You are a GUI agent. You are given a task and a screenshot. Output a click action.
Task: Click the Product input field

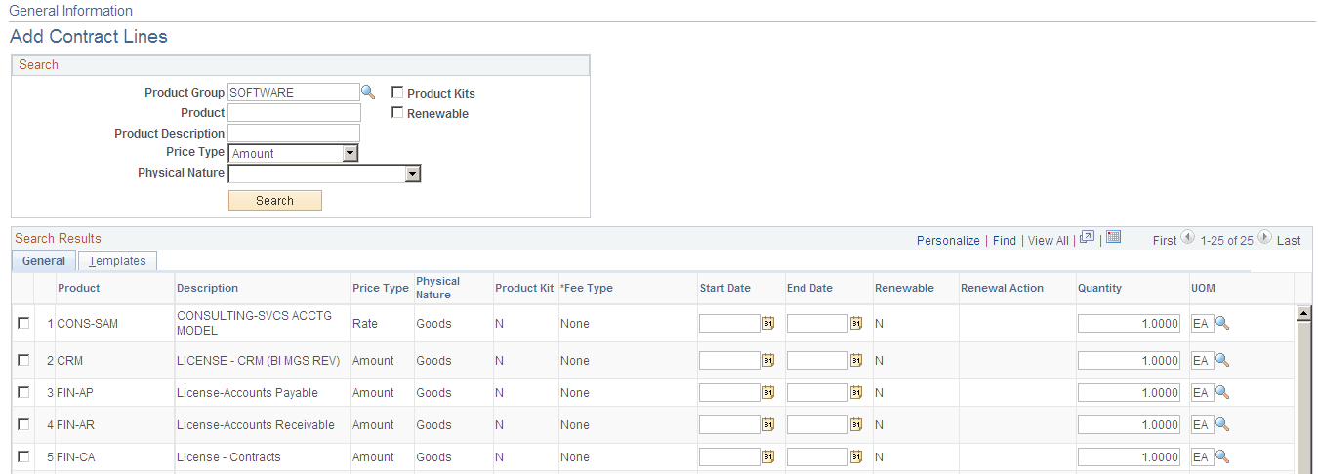[294, 112]
